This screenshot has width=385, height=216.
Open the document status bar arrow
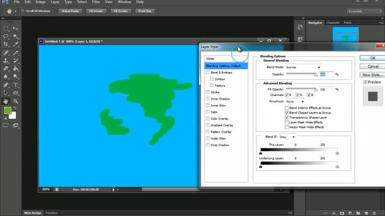[x=113, y=190]
